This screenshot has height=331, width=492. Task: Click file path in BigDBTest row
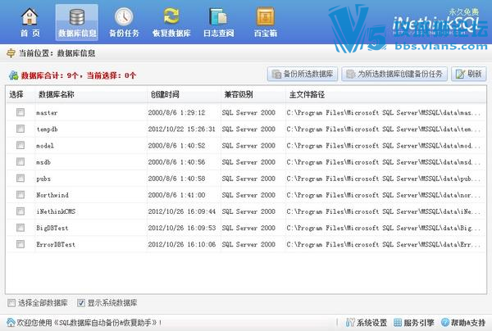pyautogui.click(x=383, y=229)
